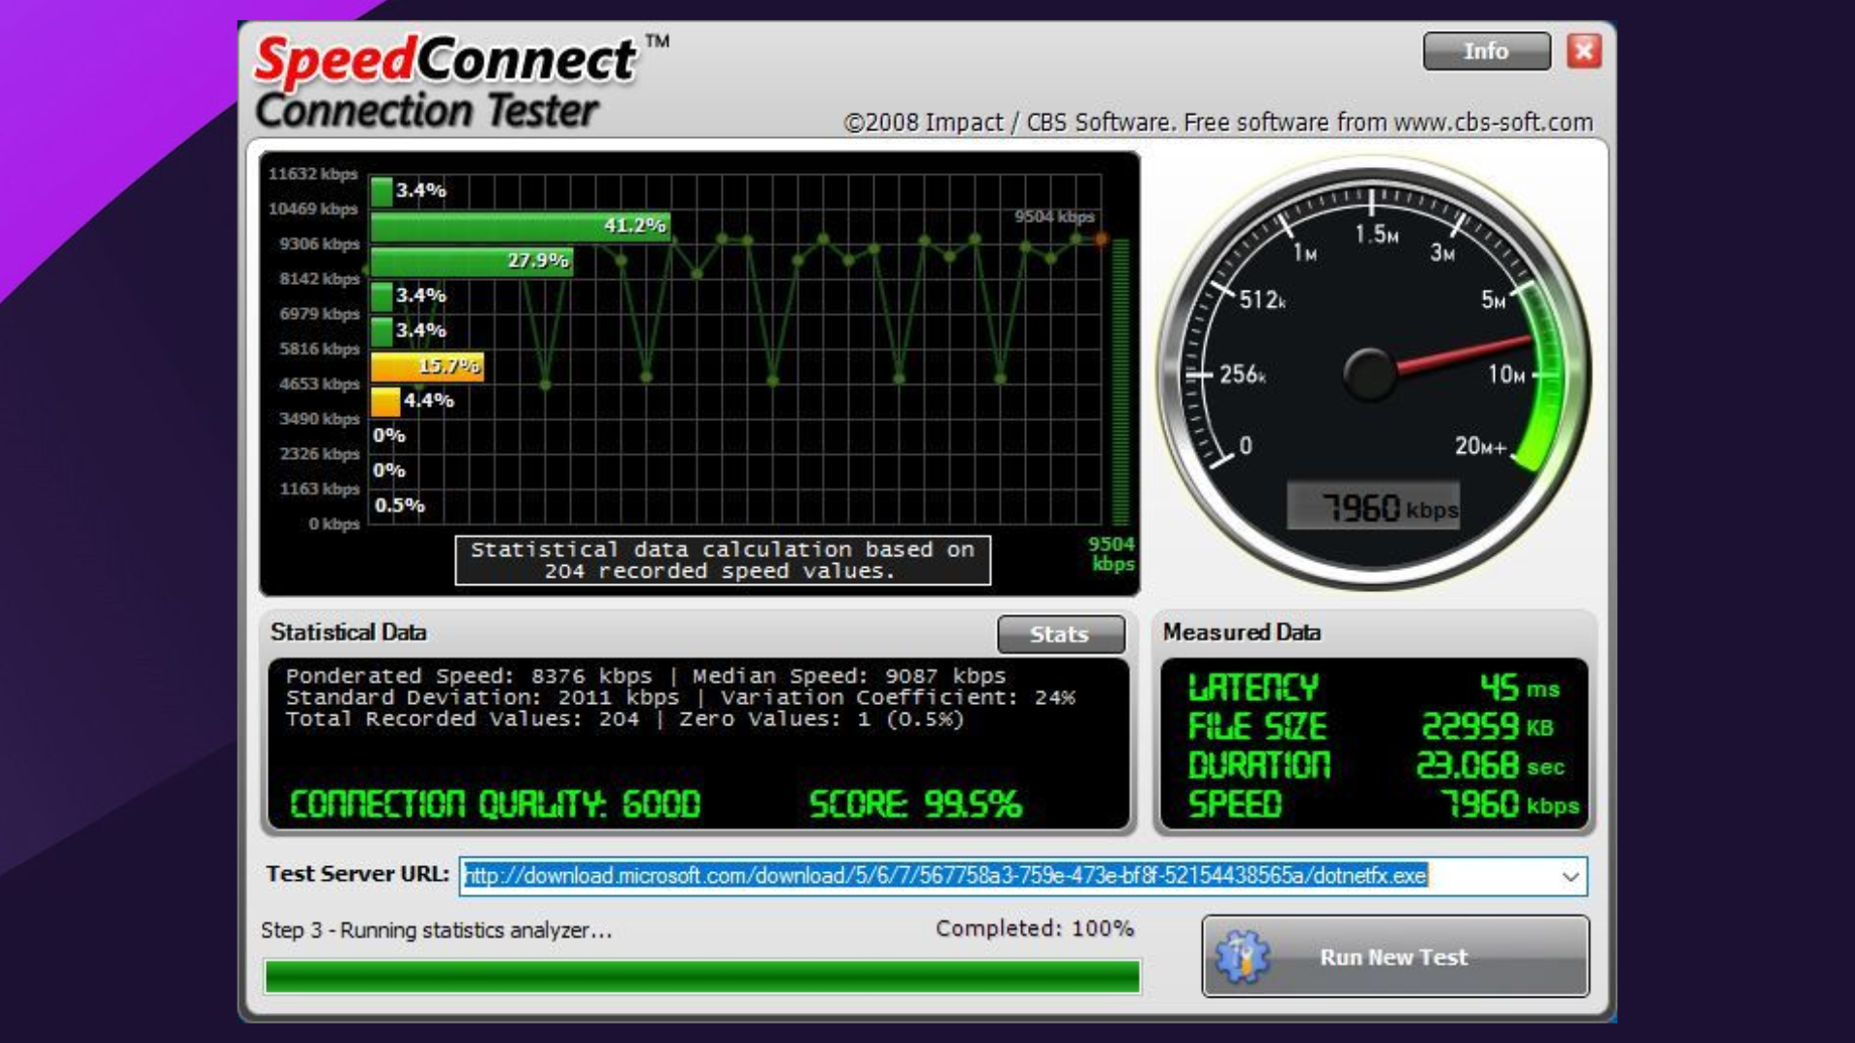The image size is (1855, 1043).
Task: Click the 7960 kbps gauge readout
Action: [1373, 507]
